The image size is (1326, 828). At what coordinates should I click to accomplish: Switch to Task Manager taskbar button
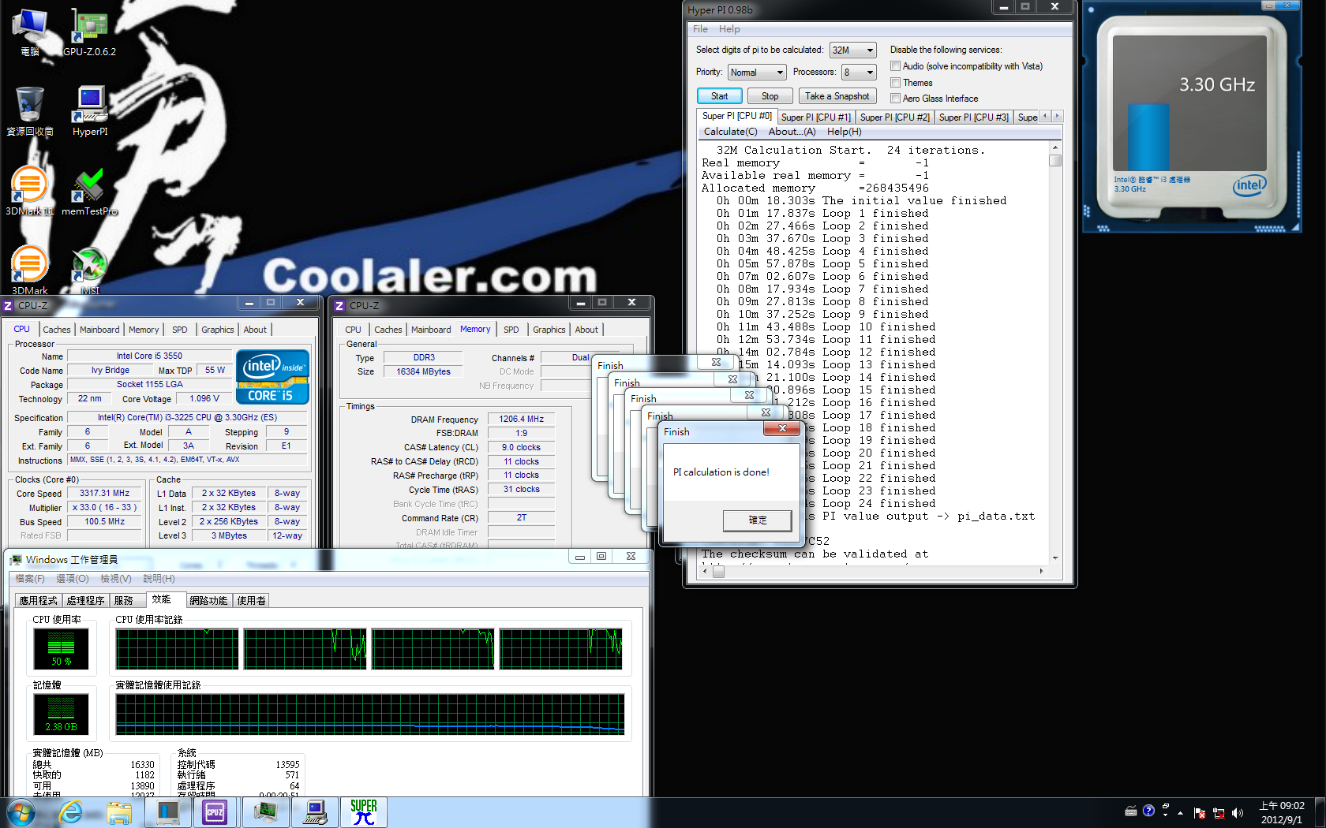(265, 812)
